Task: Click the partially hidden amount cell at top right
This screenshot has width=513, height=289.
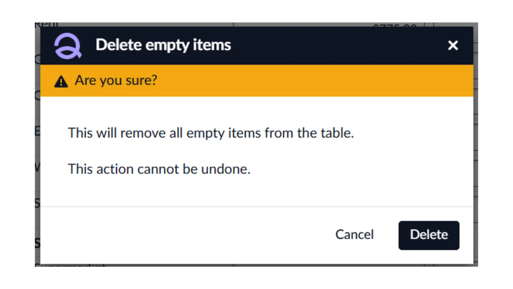Action: pyautogui.click(x=395, y=24)
